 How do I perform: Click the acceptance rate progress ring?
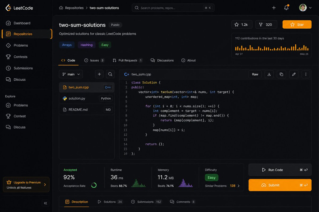point(94,185)
